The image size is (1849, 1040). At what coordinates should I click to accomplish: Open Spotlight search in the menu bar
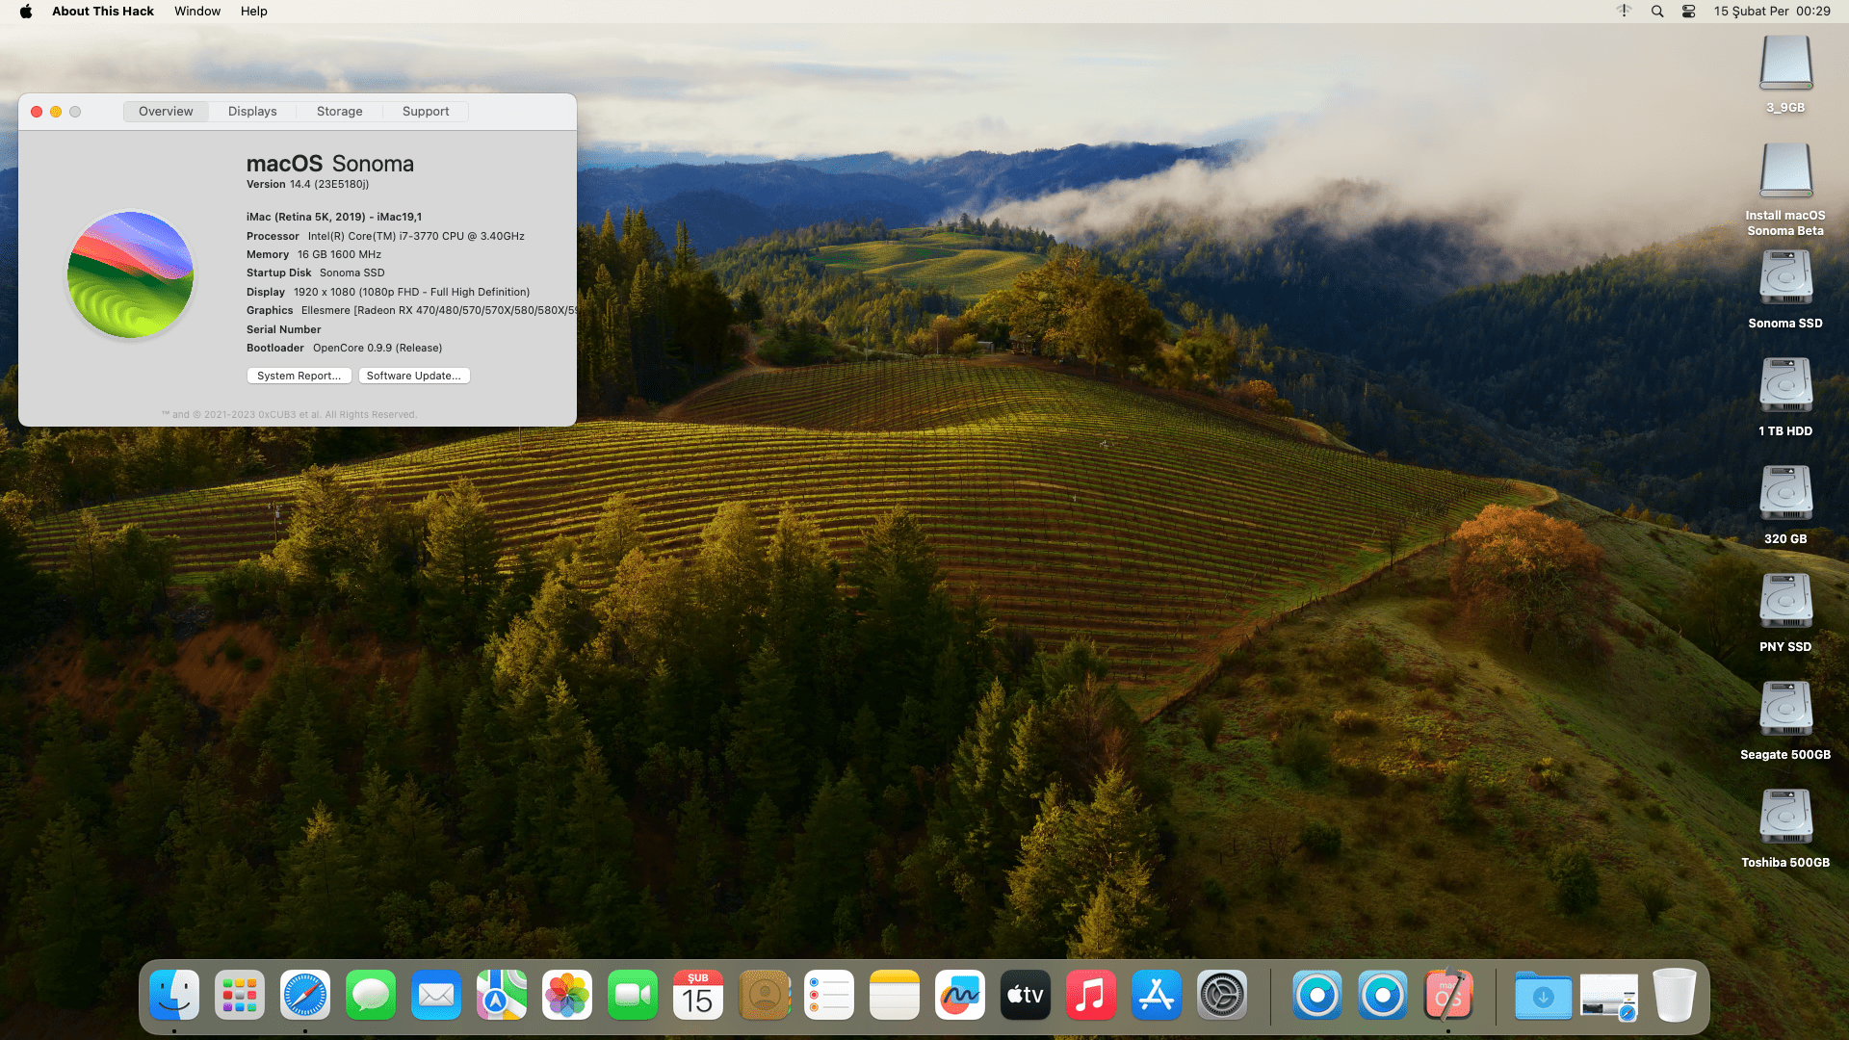1657,11
